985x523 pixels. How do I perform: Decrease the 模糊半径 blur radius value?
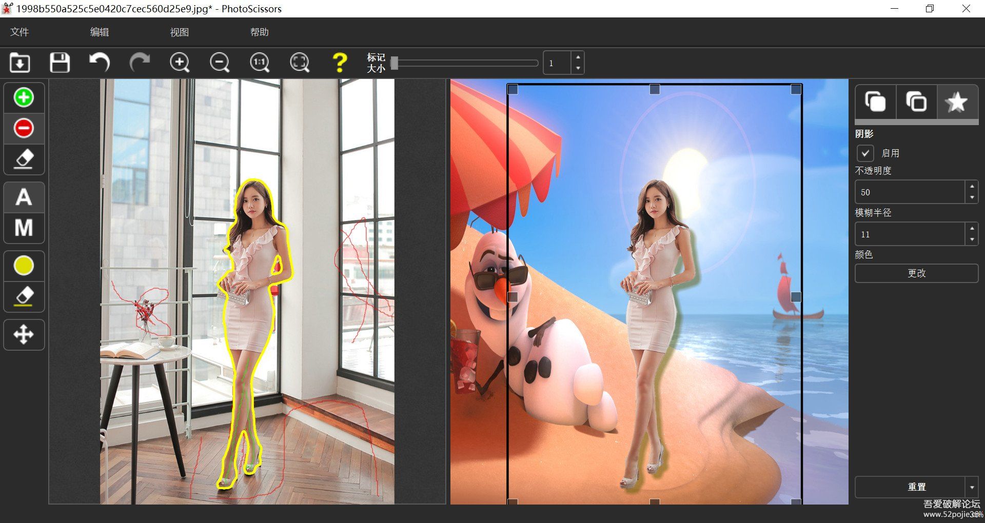[972, 239]
